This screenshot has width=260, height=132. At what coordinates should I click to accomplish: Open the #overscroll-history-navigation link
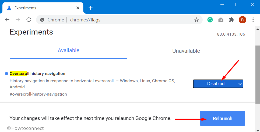tap(38, 94)
